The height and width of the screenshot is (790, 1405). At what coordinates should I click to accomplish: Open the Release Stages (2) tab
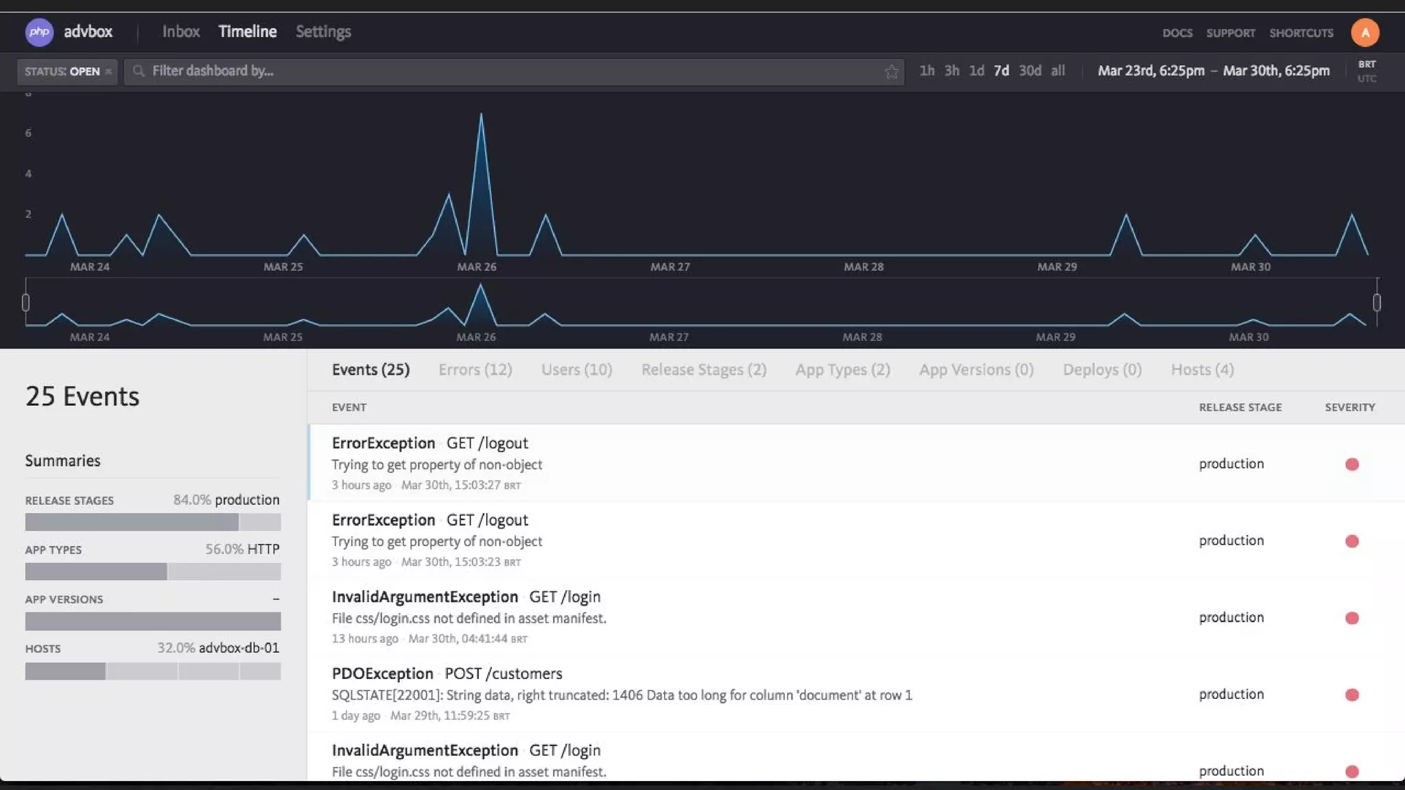(704, 370)
